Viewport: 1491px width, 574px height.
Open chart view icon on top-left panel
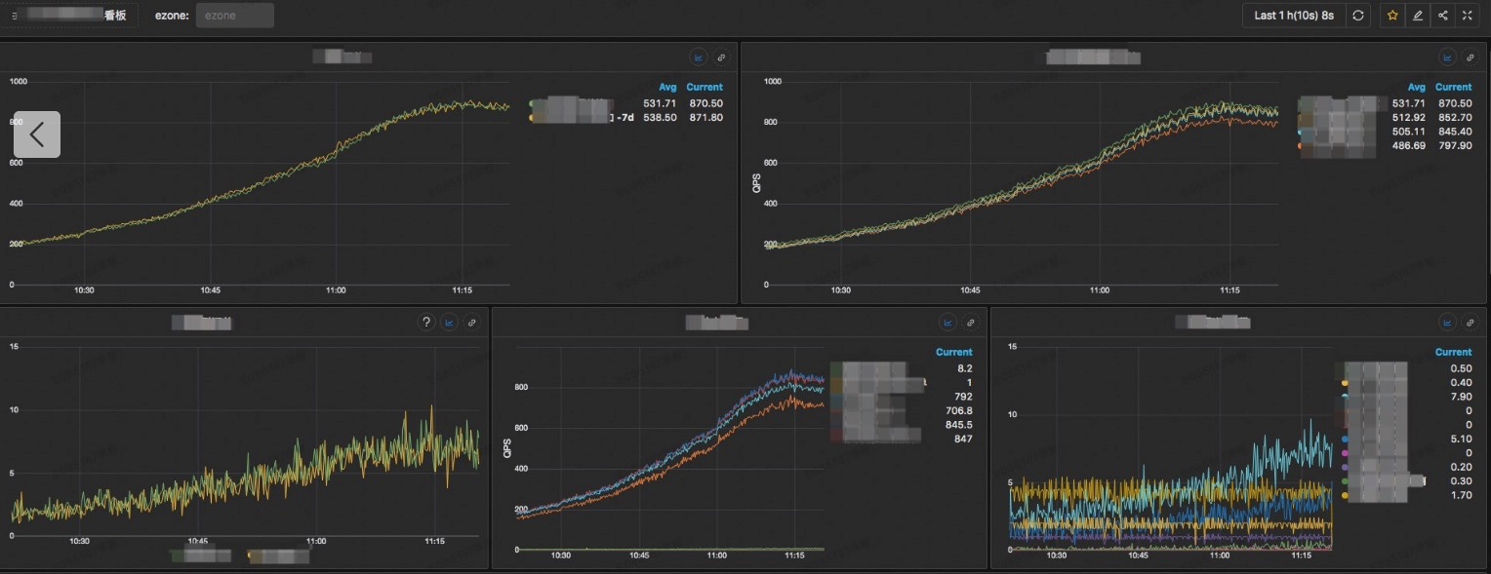[x=698, y=57]
